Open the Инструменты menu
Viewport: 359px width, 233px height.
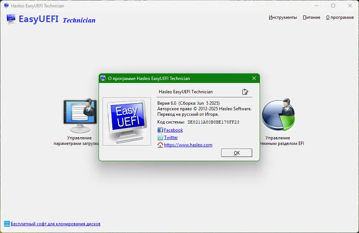pos(283,17)
